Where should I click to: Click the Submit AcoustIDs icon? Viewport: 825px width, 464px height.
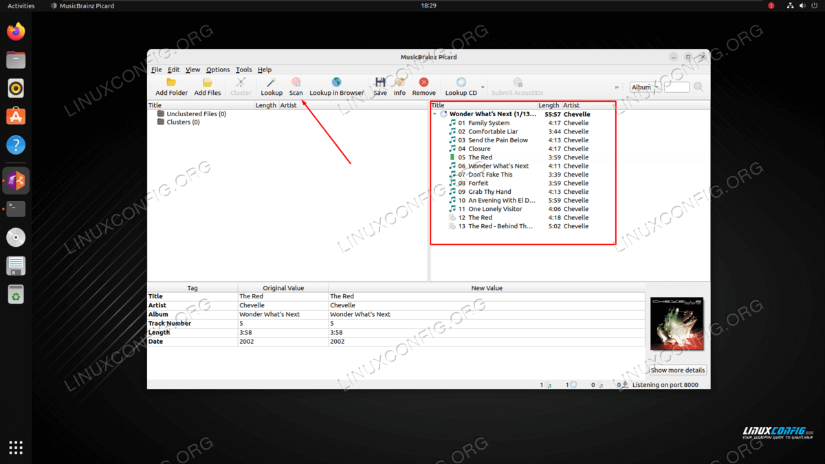click(517, 82)
